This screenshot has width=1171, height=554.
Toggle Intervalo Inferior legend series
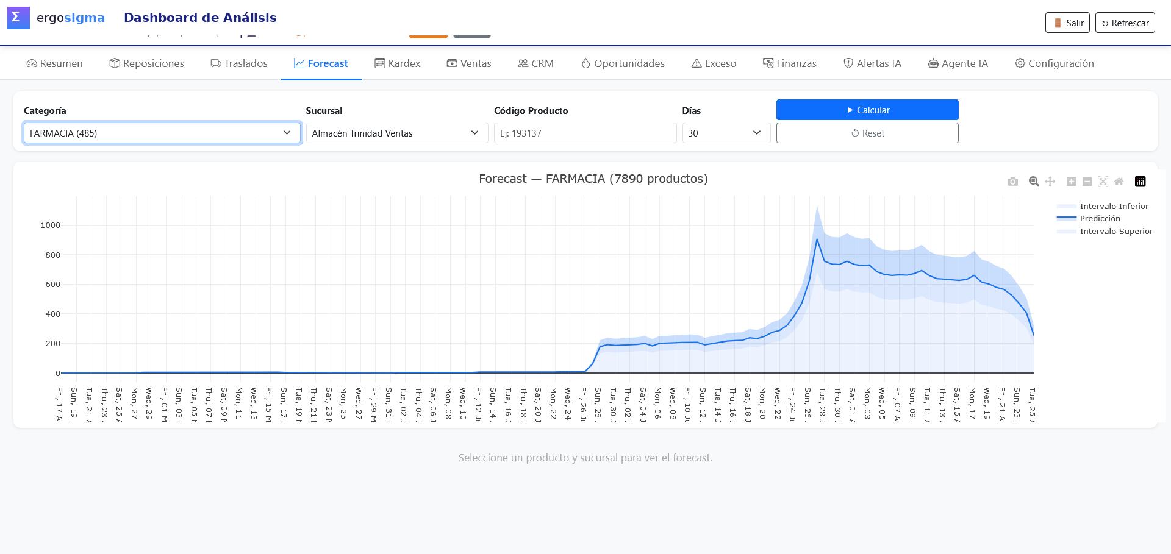[1105, 206]
